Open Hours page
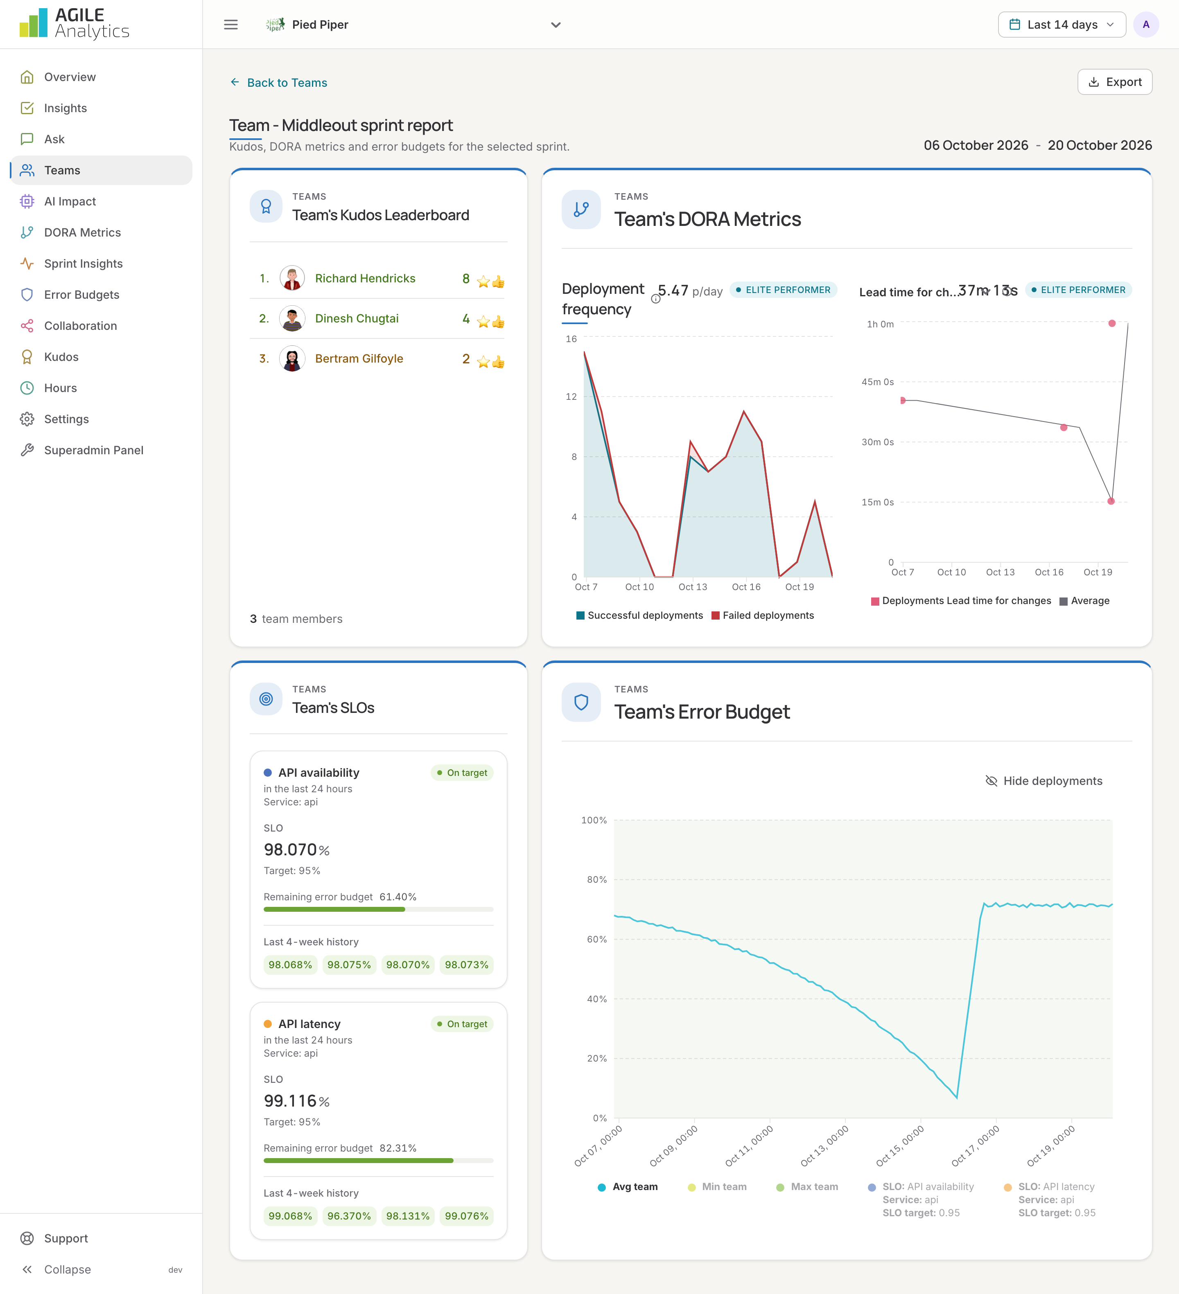 point(102,388)
